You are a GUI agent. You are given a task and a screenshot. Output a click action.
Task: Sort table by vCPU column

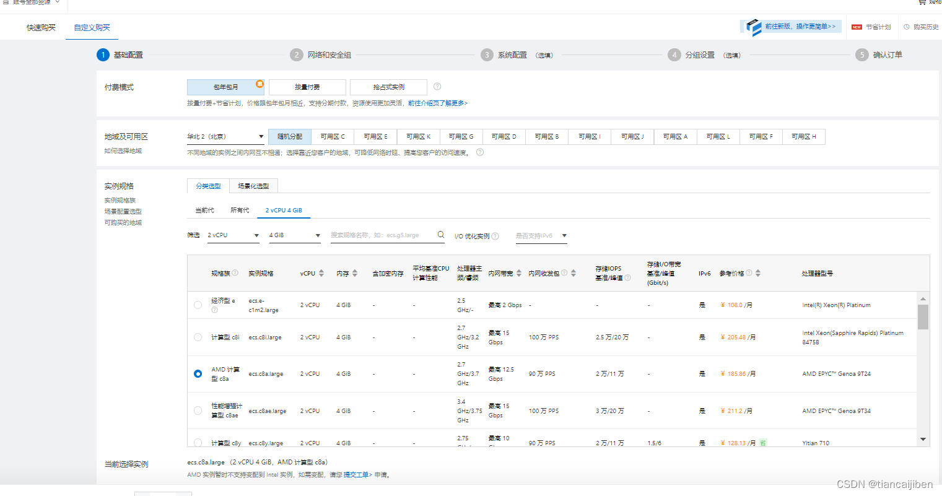tap(321, 273)
